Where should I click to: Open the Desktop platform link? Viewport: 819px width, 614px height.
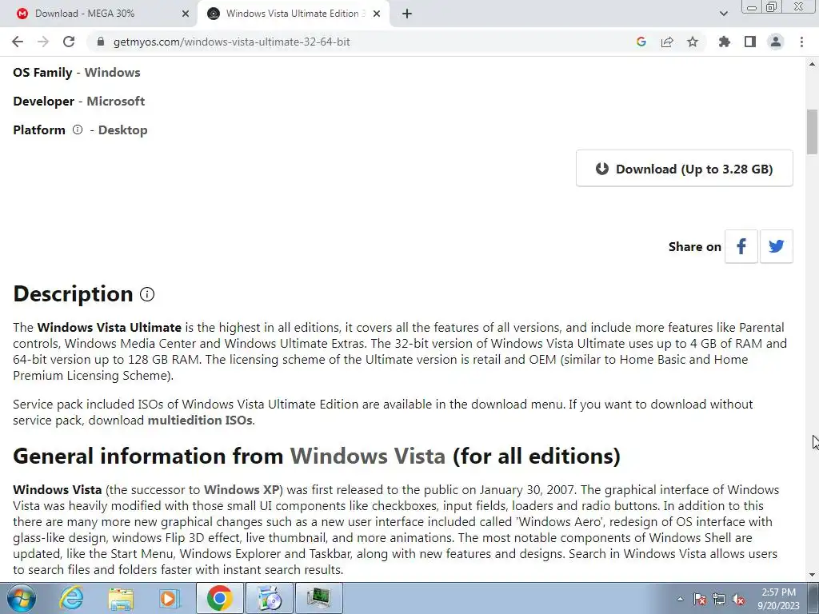[x=122, y=130]
